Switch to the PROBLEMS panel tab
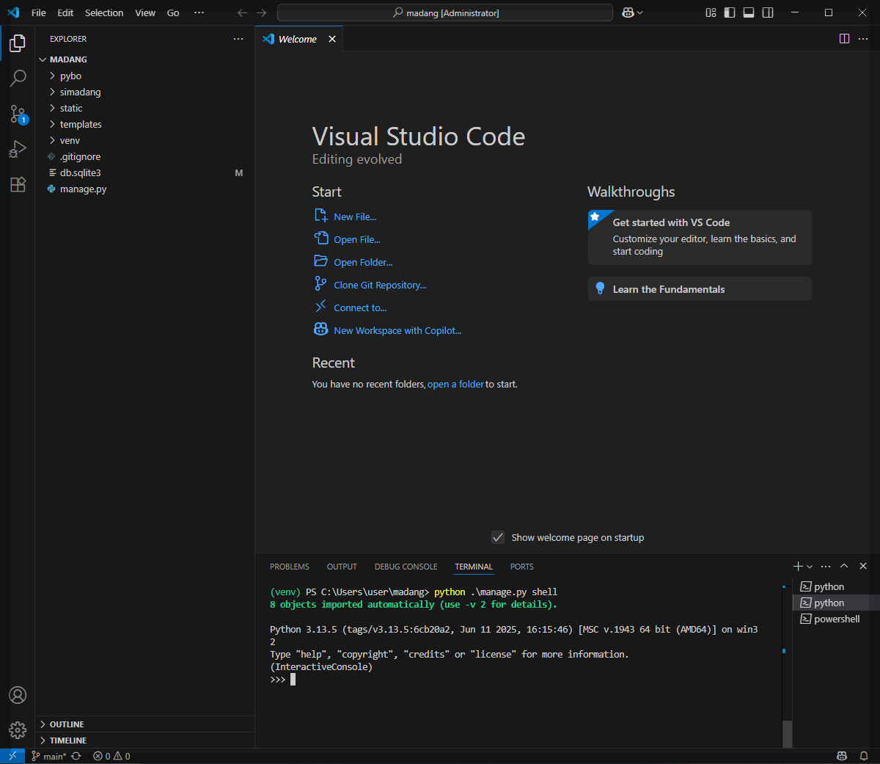 (x=290, y=567)
